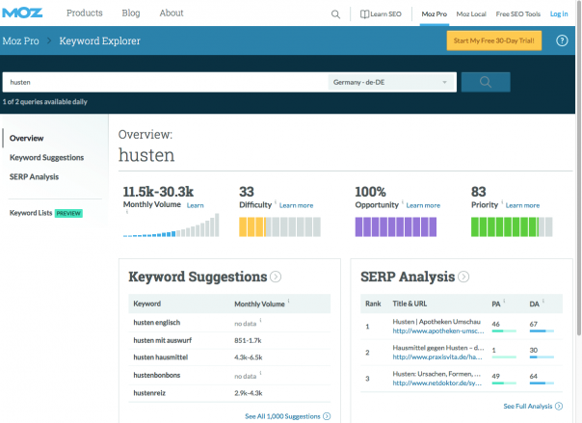
Task: Open apotheken-umschau URL in SERP results
Action: click(438, 330)
